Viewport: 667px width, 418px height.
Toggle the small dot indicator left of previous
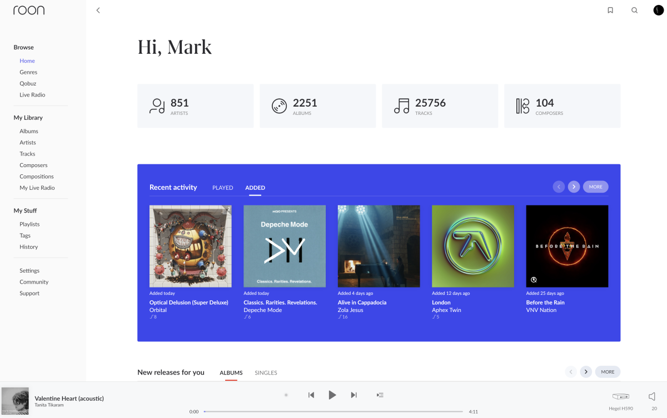pos(286,395)
